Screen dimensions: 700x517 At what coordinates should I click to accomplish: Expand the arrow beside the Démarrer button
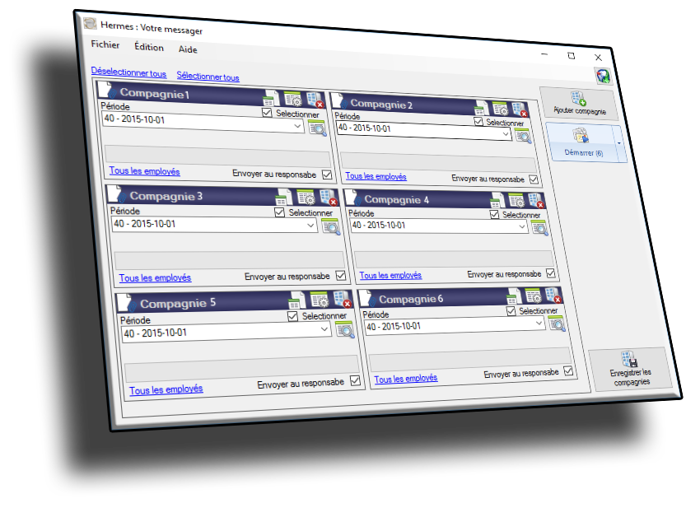(x=619, y=143)
